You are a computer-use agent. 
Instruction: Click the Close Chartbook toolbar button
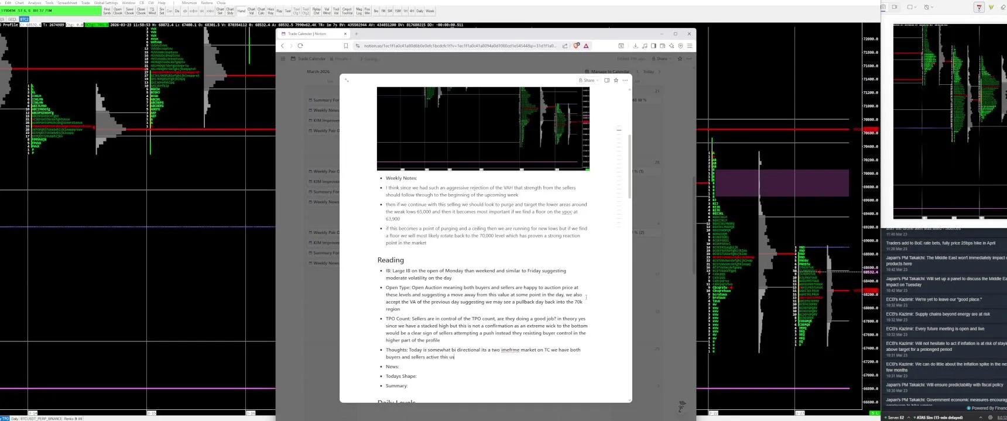pos(141,11)
